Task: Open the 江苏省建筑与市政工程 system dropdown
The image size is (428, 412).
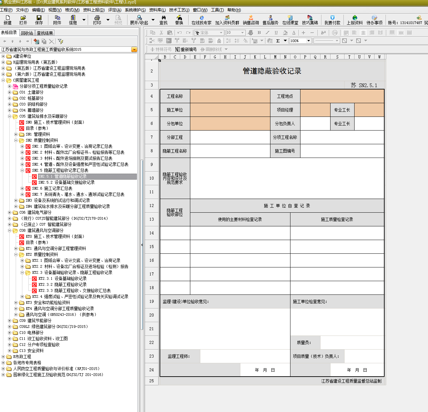Action: 134,49
